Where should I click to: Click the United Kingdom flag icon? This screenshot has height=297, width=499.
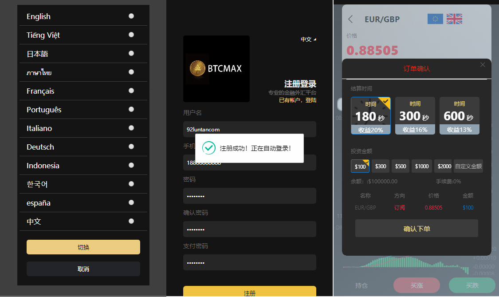click(454, 19)
